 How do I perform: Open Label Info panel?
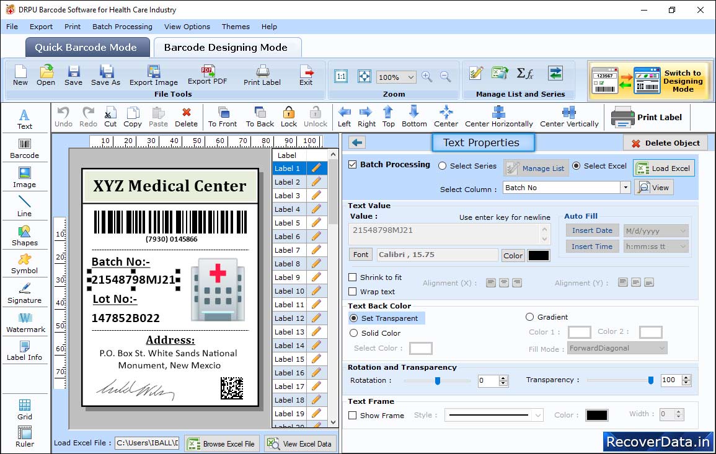[25, 351]
